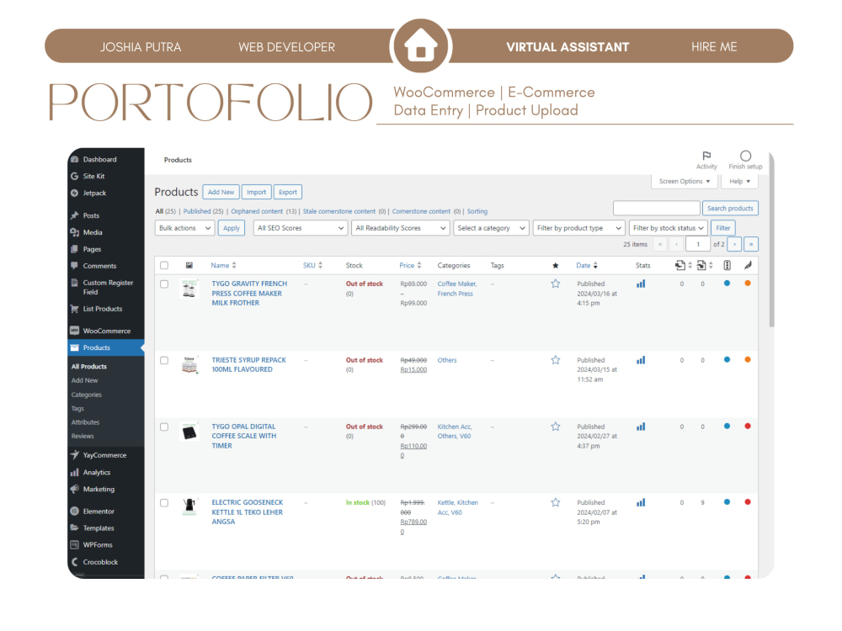Screen dimensions: 842x631
Task: Open the Select a category dropdown
Action: 492,227
